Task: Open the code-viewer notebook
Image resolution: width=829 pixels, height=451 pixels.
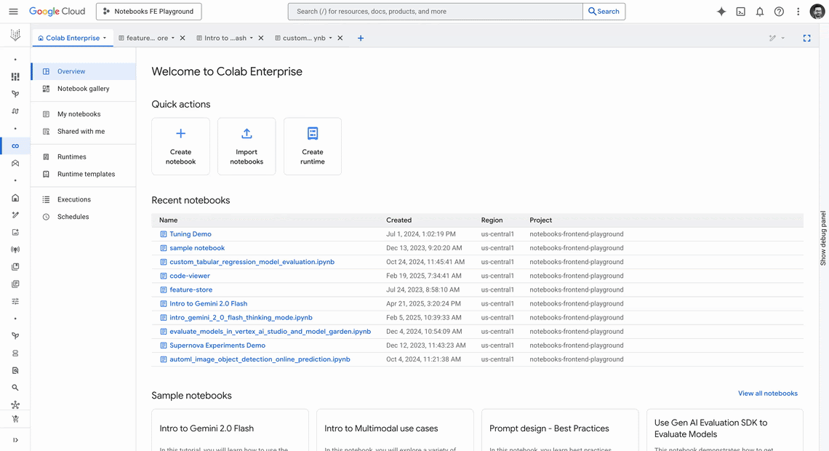Action: 190,276
